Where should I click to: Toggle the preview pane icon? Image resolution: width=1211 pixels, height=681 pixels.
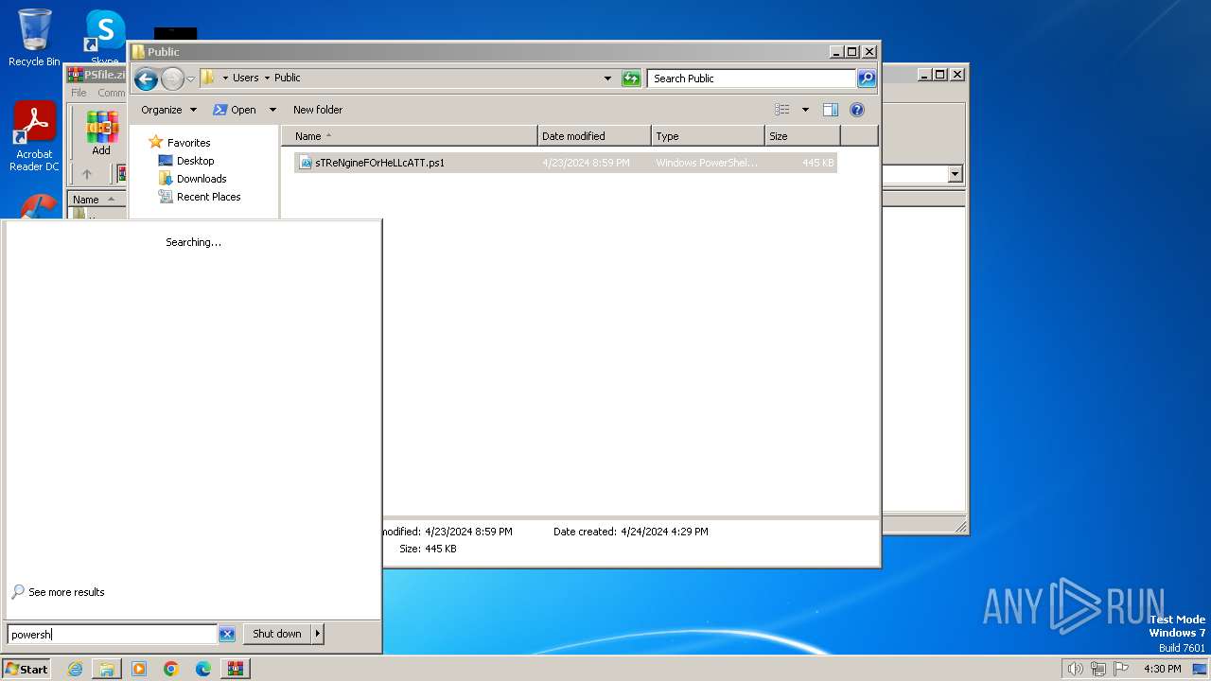(830, 110)
